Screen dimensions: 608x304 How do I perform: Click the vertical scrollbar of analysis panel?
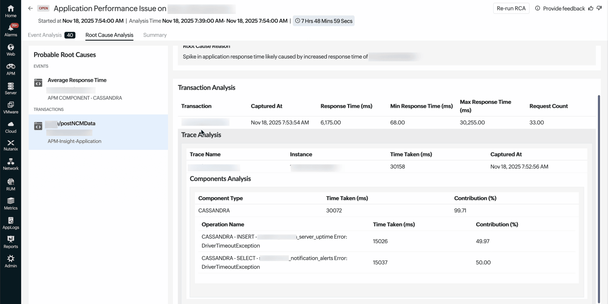[x=599, y=198]
